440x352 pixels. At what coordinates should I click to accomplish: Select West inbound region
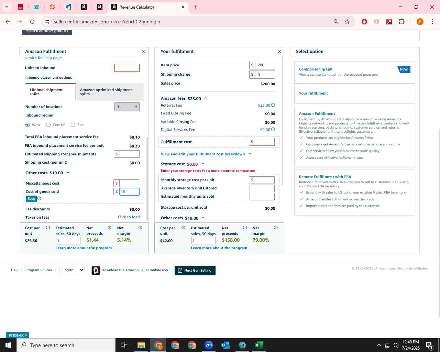coord(28,125)
